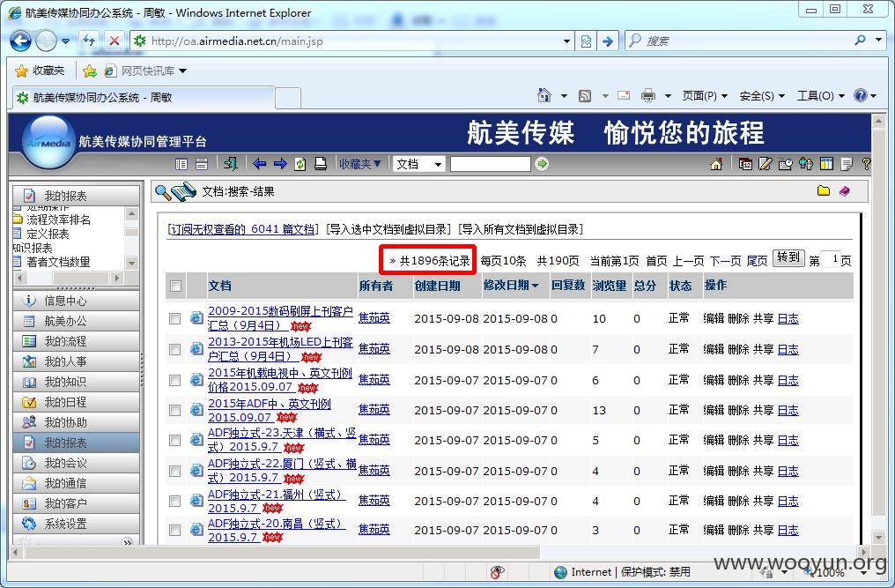
Task: Check the box for 2013-2015年机场LED上刊客户汇总 row
Action: click(174, 350)
